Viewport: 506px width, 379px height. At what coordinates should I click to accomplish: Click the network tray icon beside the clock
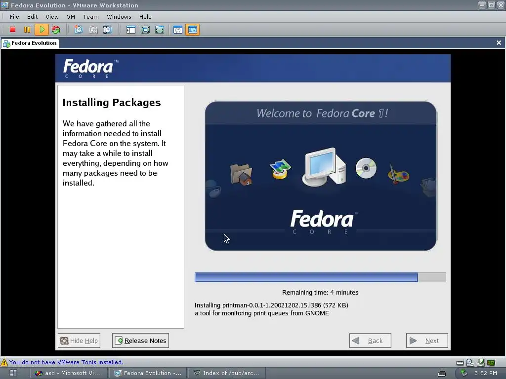(x=464, y=373)
